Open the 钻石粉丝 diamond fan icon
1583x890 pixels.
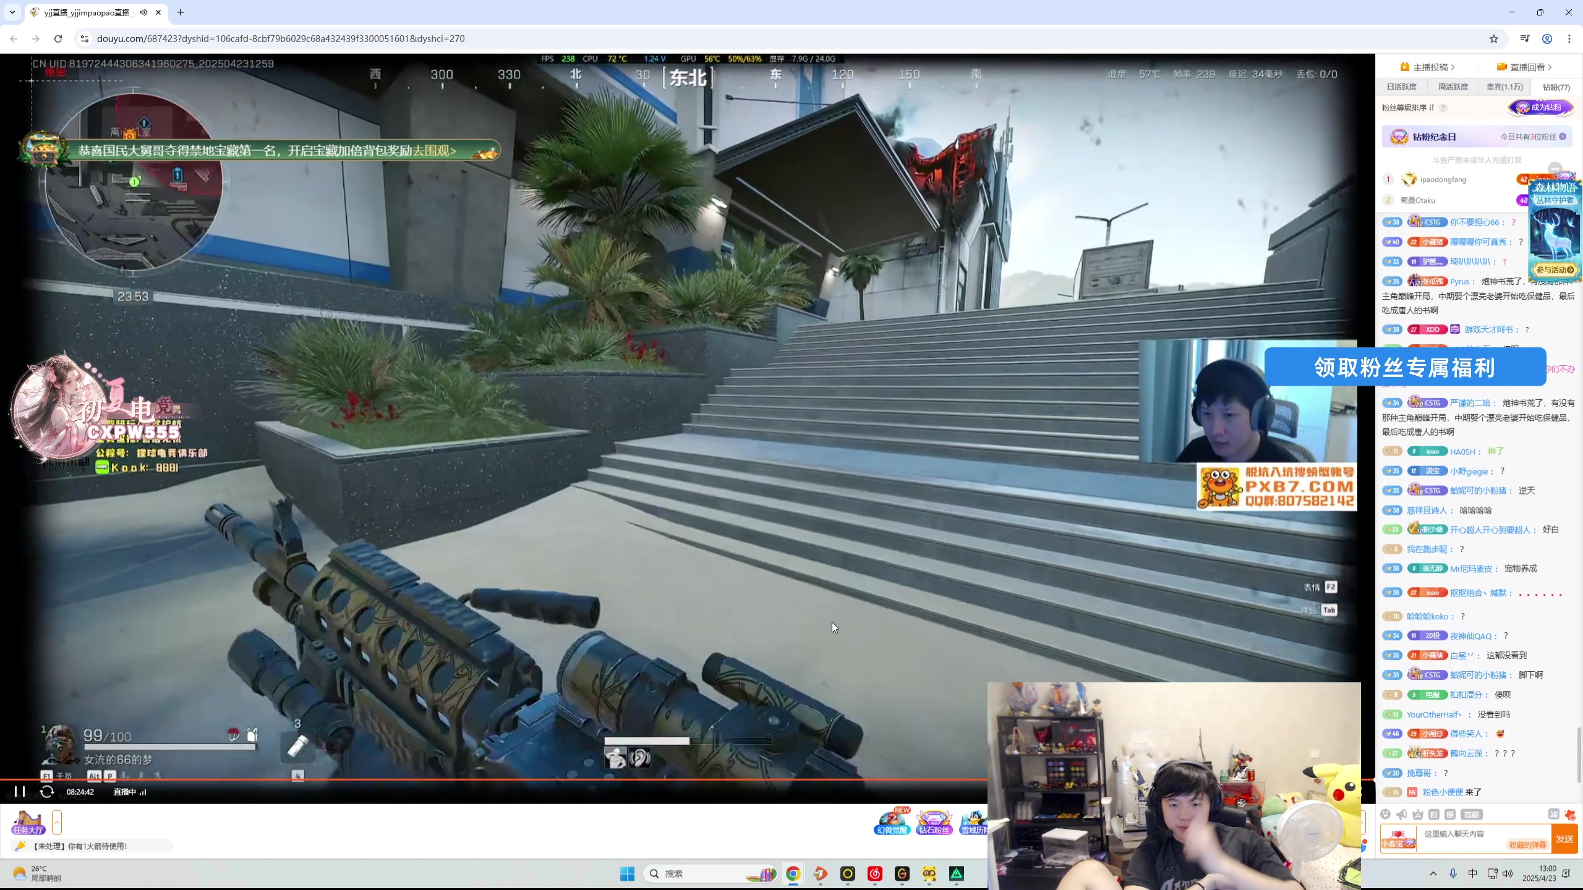tap(934, 823)
